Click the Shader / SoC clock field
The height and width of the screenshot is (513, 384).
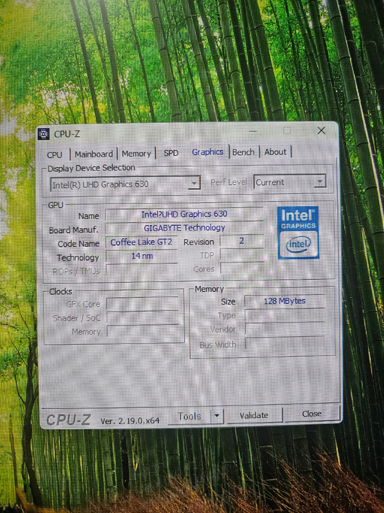click(143, 318)
